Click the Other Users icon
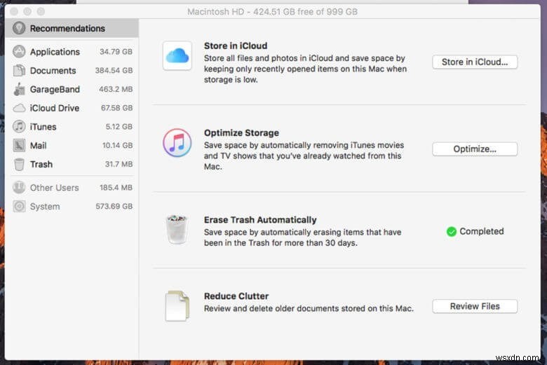This screenshot has height=365, width=547. click(x=19, y=188)
